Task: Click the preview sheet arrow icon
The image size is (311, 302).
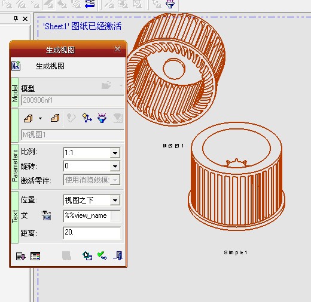Action: pyautogui.click(x=87, y=256)
